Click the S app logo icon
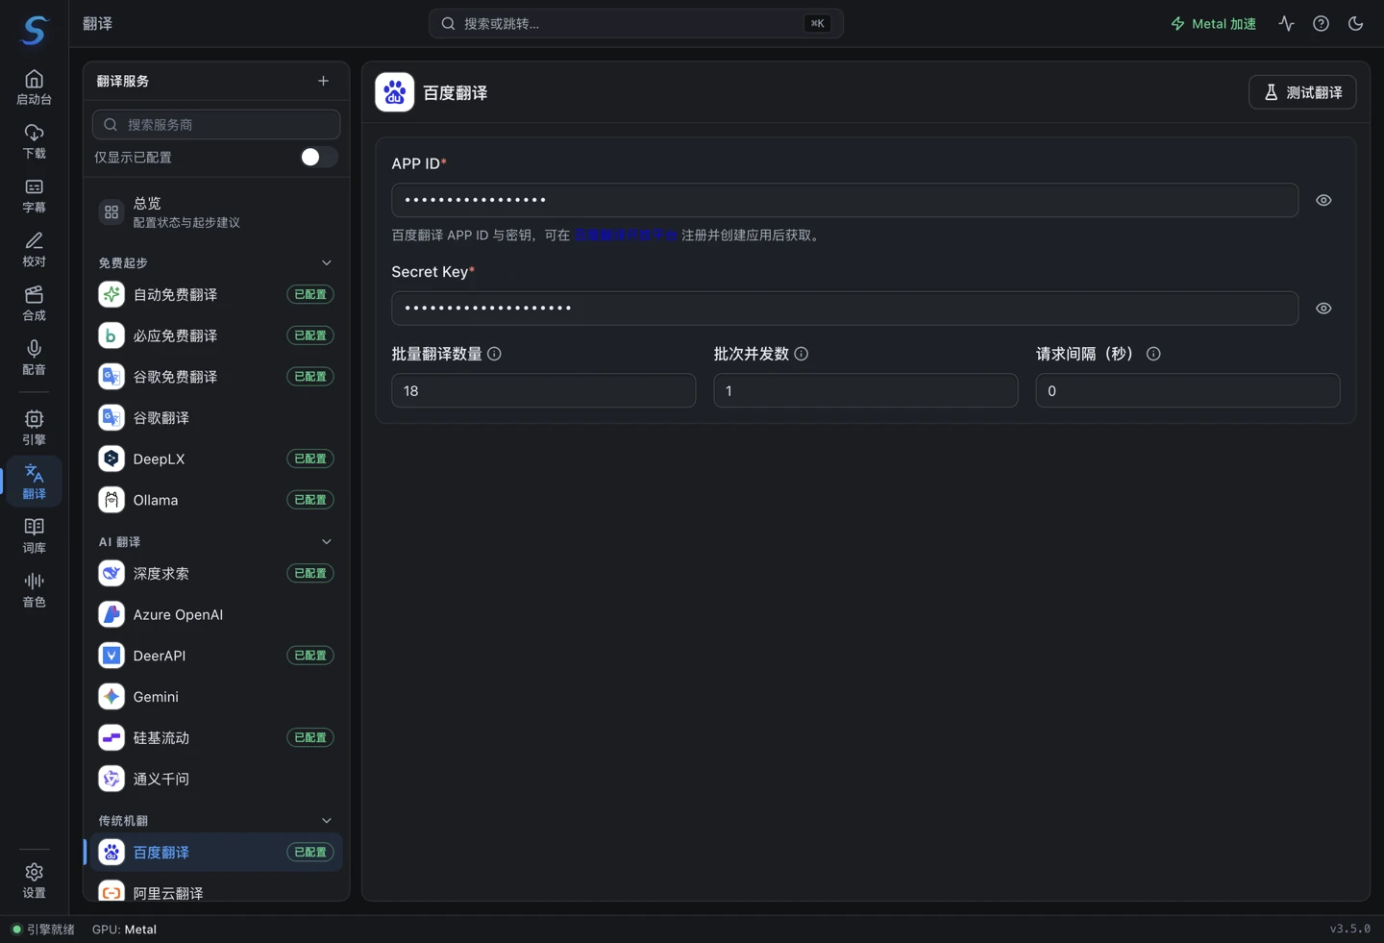 coord(34,30)
